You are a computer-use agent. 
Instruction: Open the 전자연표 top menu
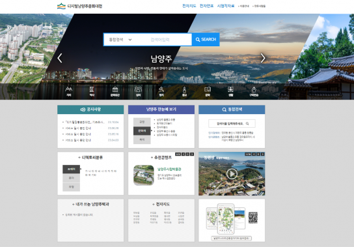[x=206, y=6]
